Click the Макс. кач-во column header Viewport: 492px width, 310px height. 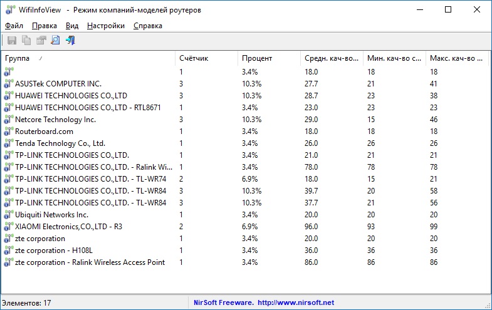(457, 58)
